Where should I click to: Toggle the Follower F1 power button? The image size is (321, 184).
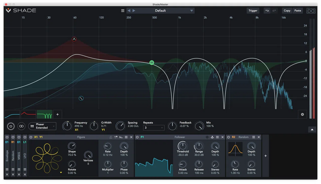point(137,137)
